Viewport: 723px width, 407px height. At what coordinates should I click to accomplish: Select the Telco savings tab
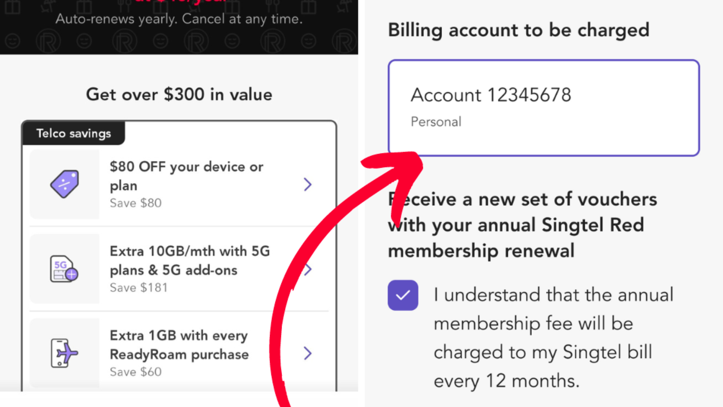(74, 133)
